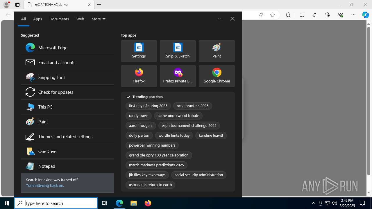Open Check for updates suggestion
This screenshot has height=209, width=372.
(x=67, y=92)
